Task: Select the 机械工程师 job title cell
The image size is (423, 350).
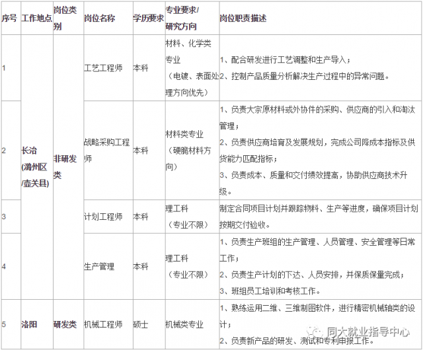Action: (x=103, y=324)
